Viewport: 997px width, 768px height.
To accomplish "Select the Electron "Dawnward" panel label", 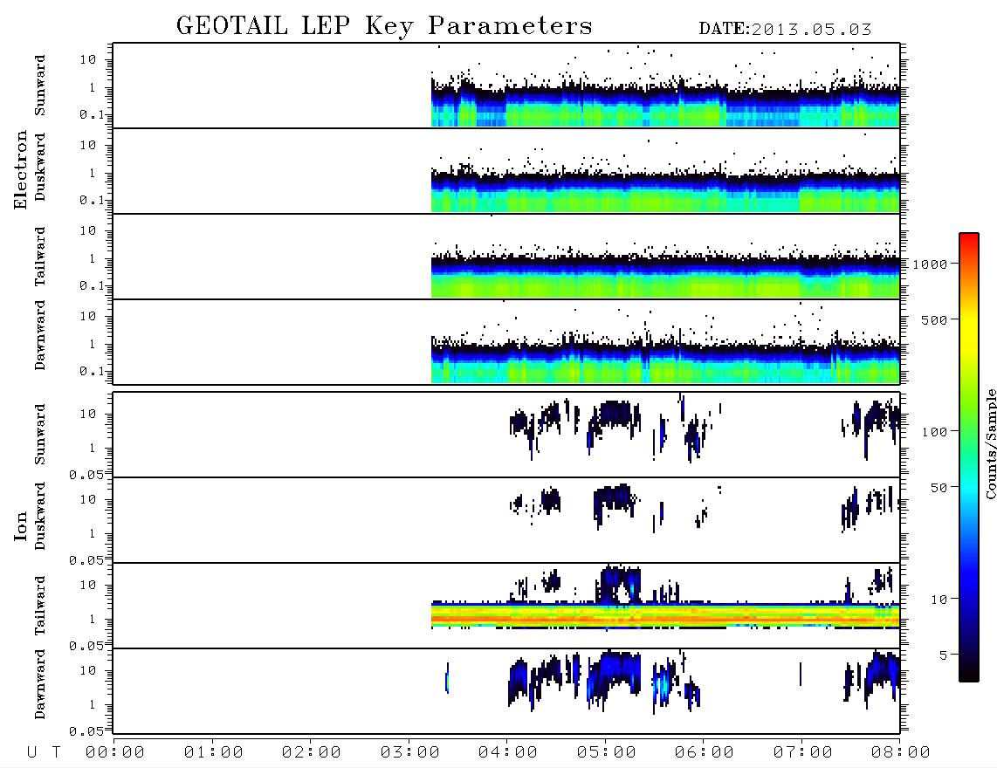I will click(40, 335).
